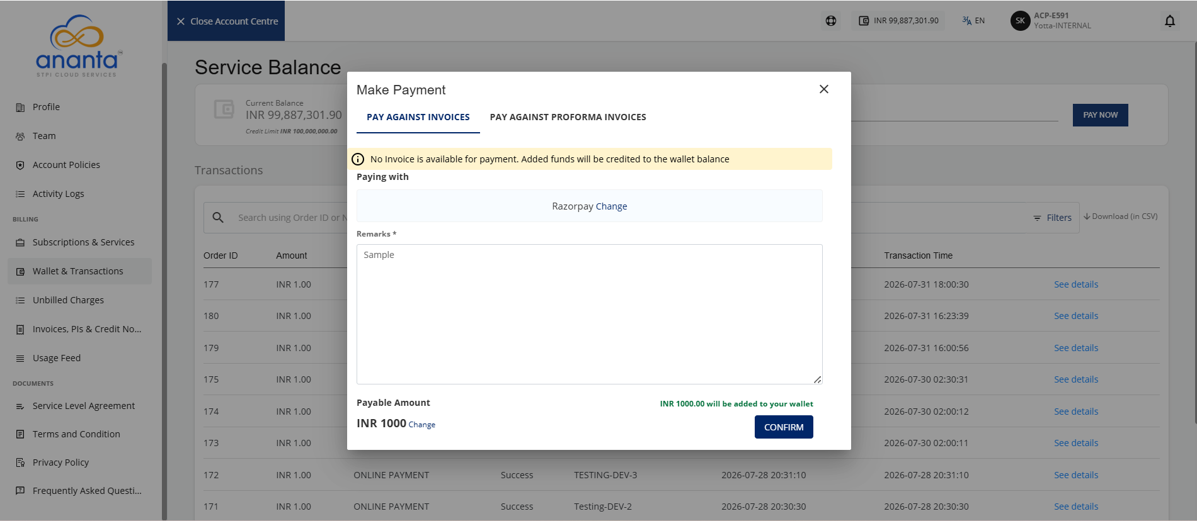Image resolution: width=1197 pixels, height=521 pixels.
Task: Click the Current Balance wallet icon
Action: coord(224,109)
